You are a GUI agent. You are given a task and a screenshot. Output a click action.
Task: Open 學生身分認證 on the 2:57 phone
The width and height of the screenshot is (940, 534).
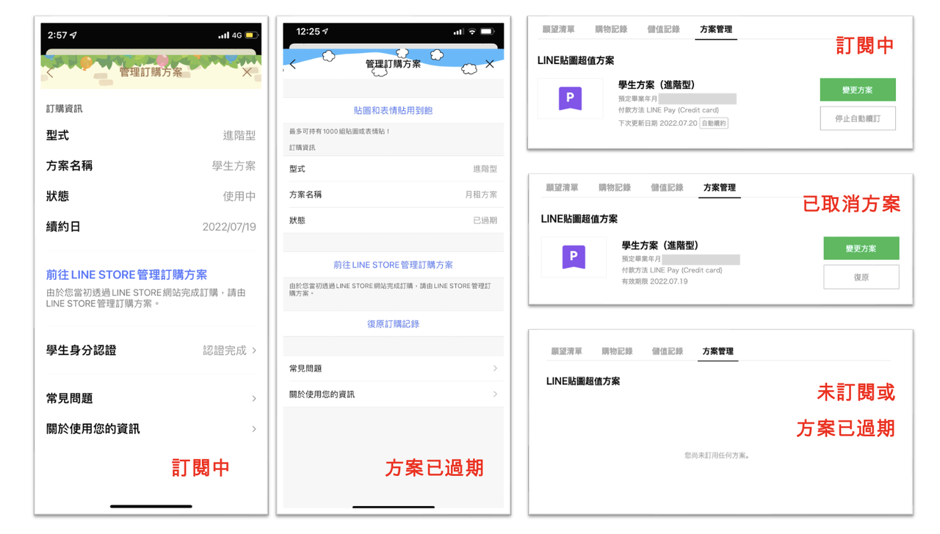pos(151,350)
